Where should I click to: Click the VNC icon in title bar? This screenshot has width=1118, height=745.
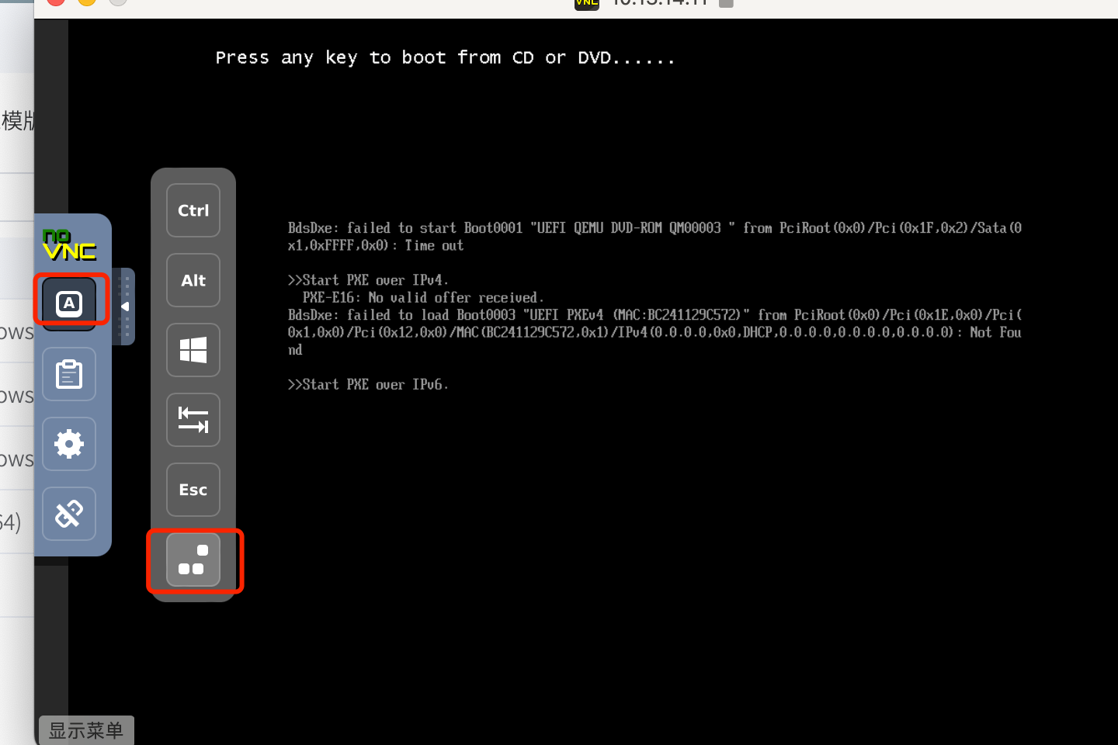587,2
